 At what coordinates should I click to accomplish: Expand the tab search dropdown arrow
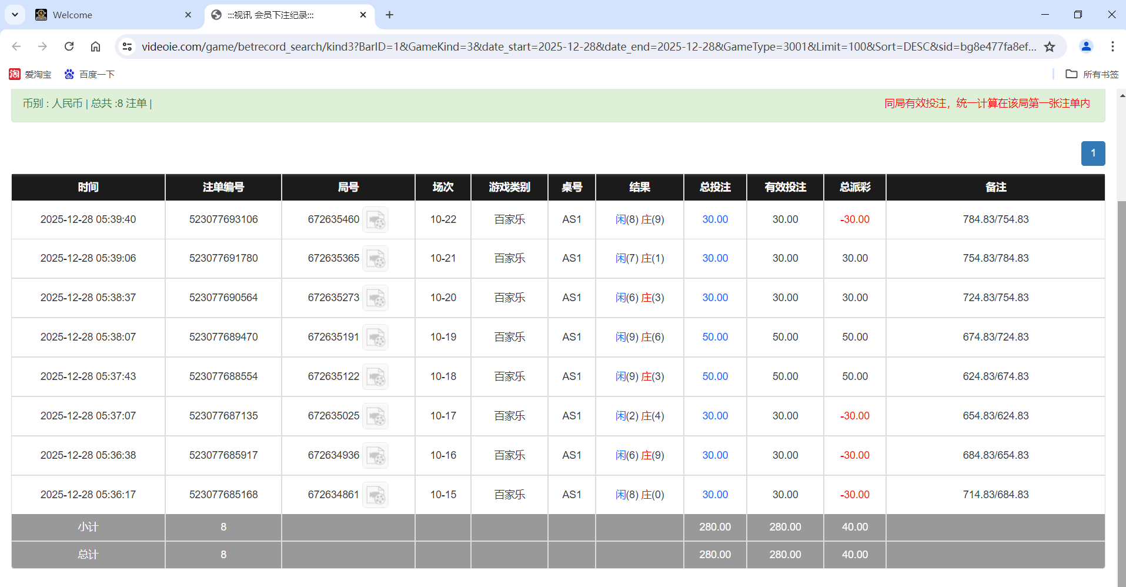[x=15, y=15]
